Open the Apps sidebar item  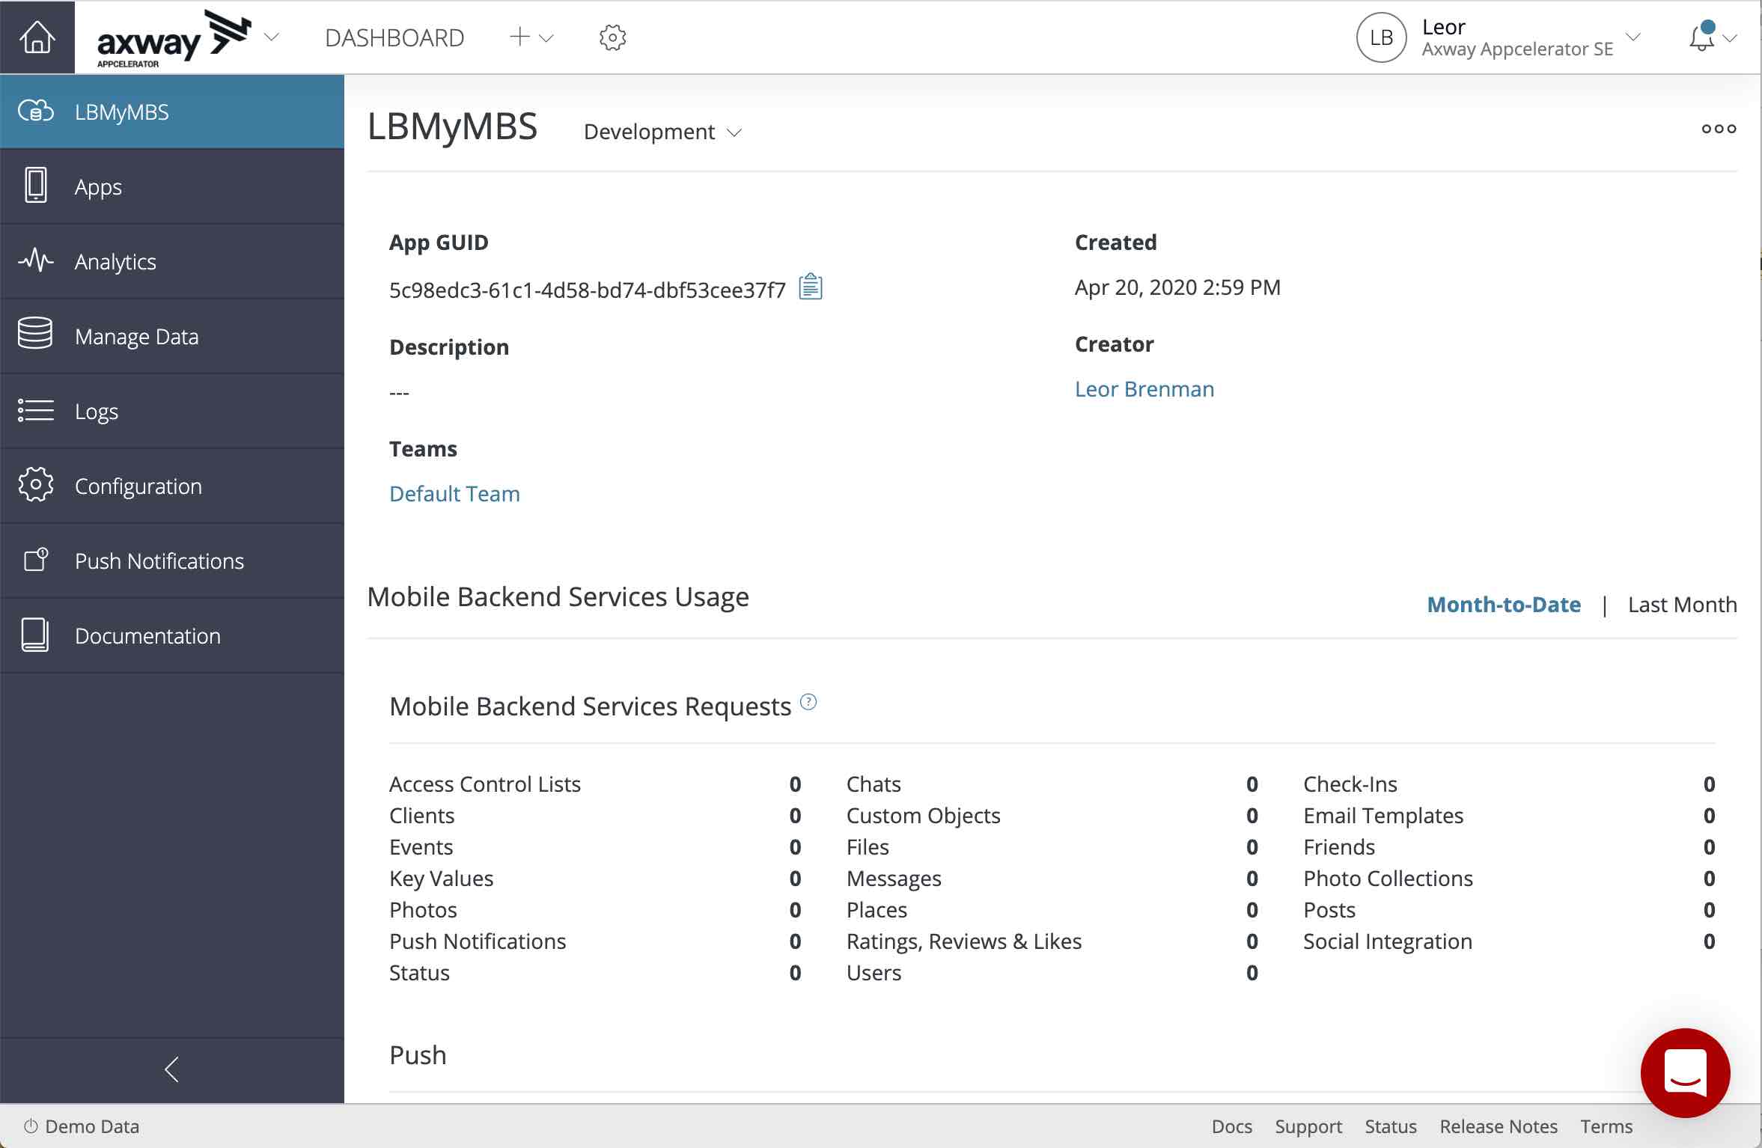[x=172, y=186]
